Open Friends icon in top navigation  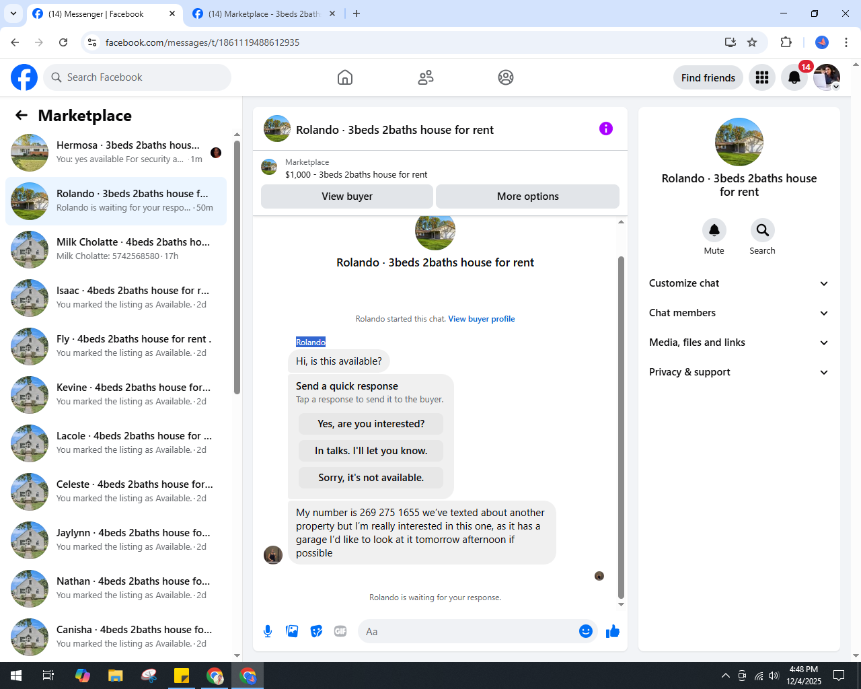coord(426,77)
